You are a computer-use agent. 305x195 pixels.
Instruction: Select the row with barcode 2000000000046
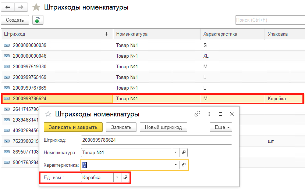point(153,56)
